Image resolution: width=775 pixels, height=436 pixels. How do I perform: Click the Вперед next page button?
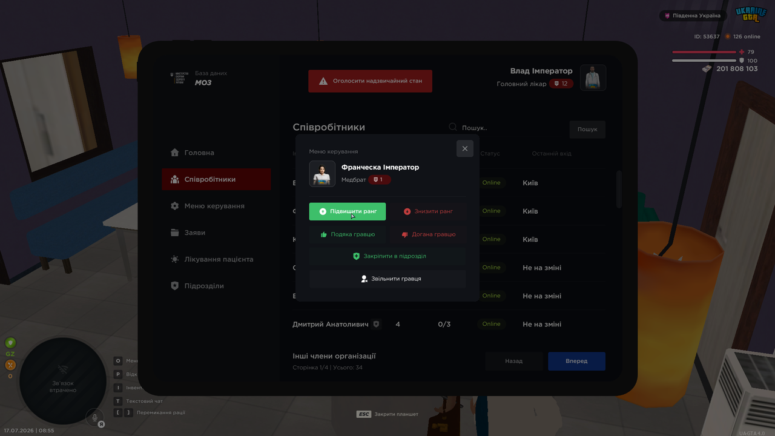tap(576, 361)
